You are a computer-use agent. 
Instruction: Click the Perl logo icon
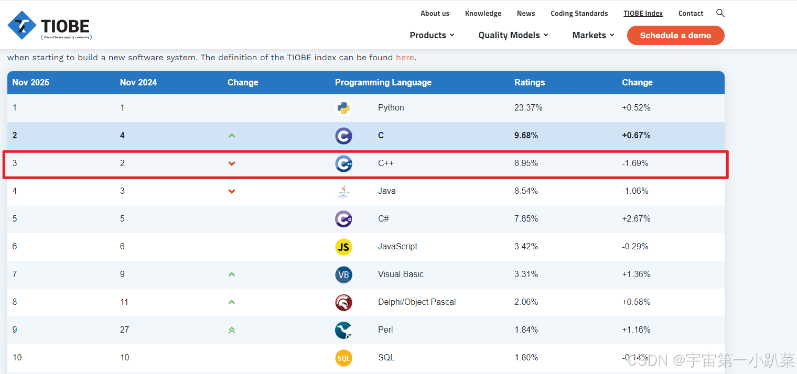click(343, 330)
